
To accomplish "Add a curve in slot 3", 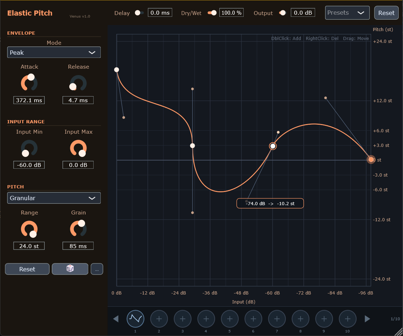I will click(183, 319).
